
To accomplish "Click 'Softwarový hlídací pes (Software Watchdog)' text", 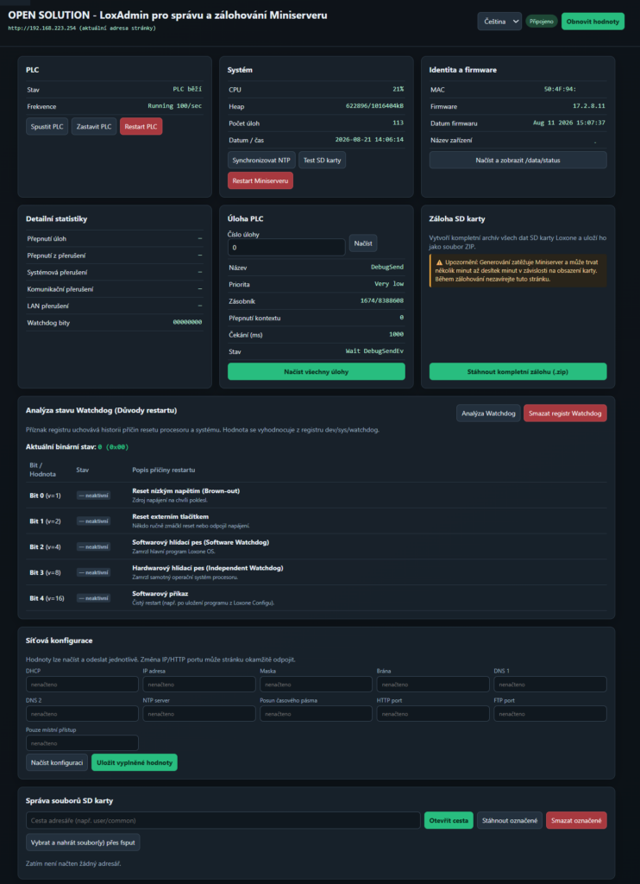I will [201, 542].
